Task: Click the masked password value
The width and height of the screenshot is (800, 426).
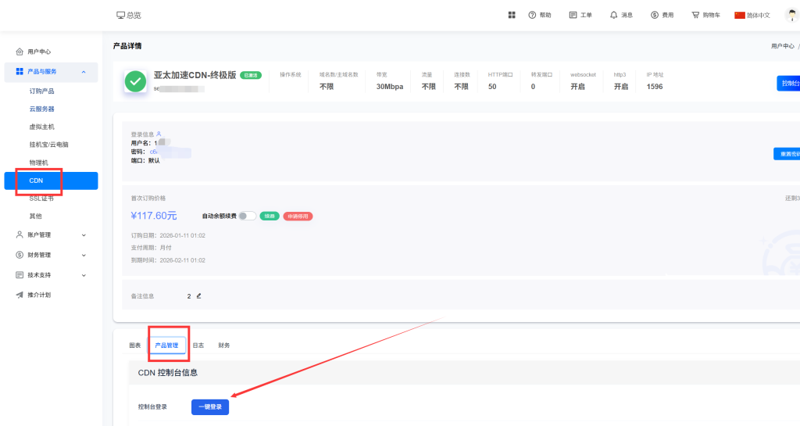Action: 170,152
